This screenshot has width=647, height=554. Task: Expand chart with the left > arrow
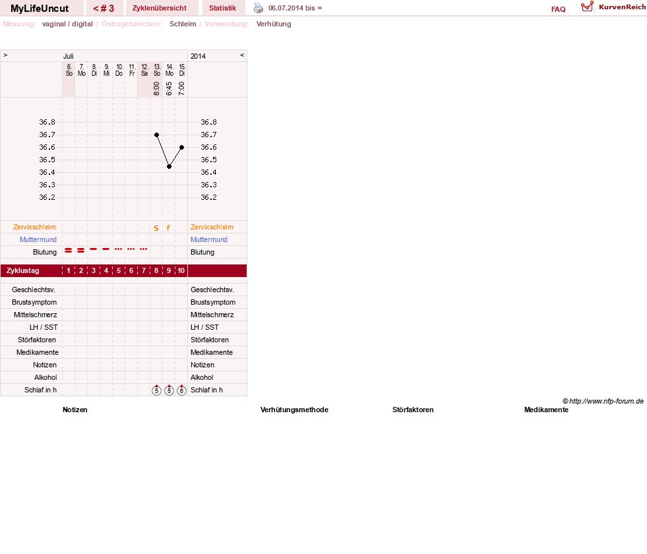click(x=5, y=55)
